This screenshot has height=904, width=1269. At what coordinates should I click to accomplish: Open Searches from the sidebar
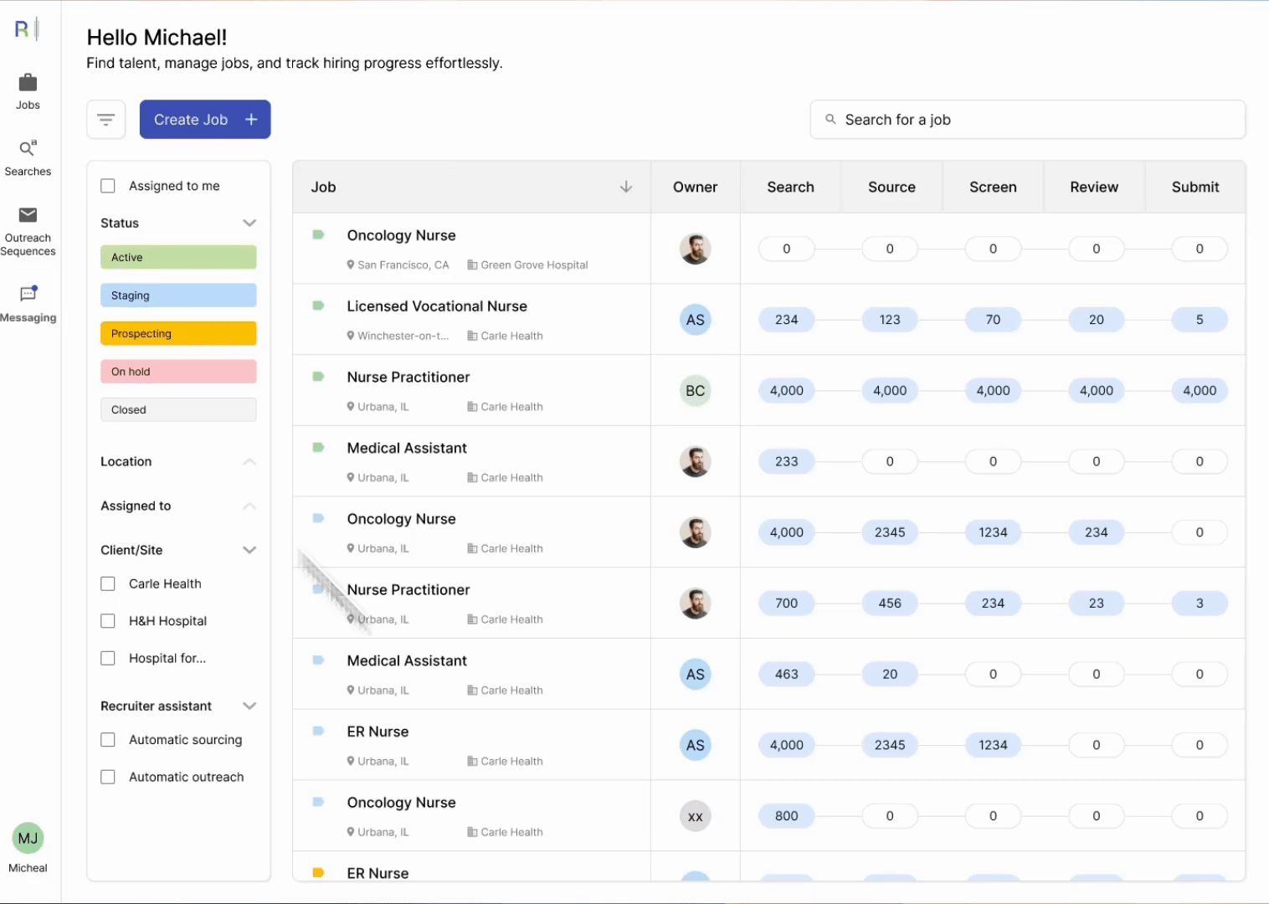[x=28, y=157]
